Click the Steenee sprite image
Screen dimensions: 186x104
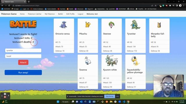(x=112, y=25)
